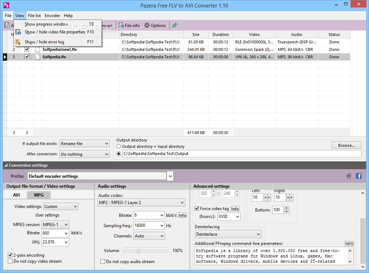
Task: Open the Deinterlace dropdown
Action: 228,234
